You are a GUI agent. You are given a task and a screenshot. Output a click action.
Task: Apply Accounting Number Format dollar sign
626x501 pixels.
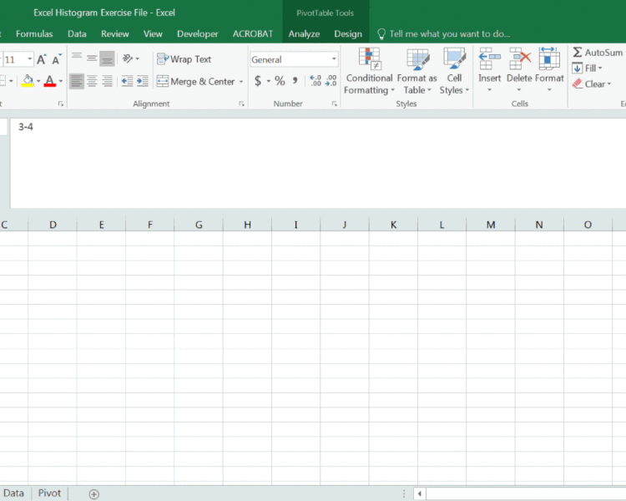coord(258,81)
